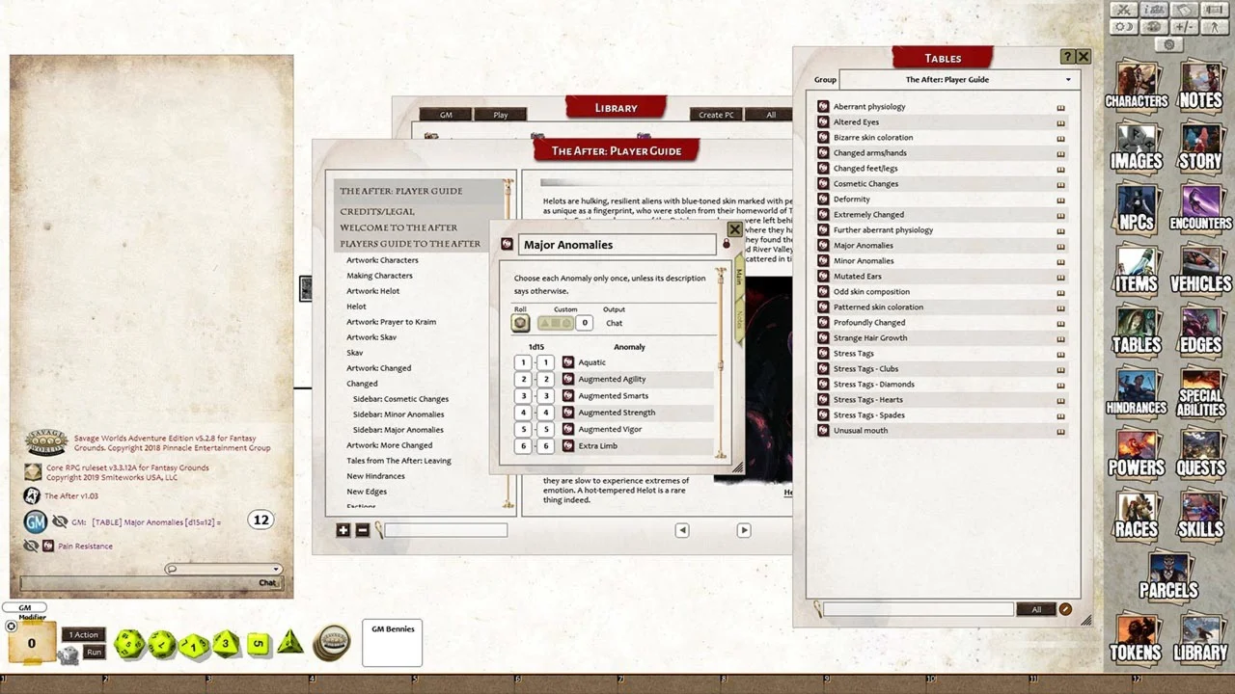Open the Story sidebar panel
This screenshot has height=694, width=1235.
click(1200, 148)
